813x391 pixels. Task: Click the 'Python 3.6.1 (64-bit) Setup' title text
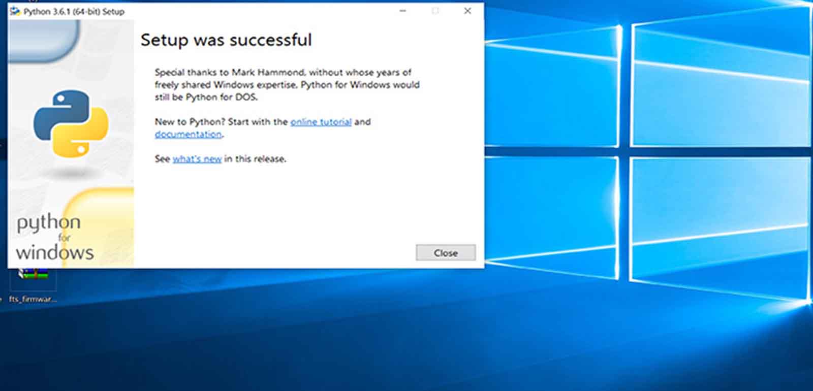point(74,11)
